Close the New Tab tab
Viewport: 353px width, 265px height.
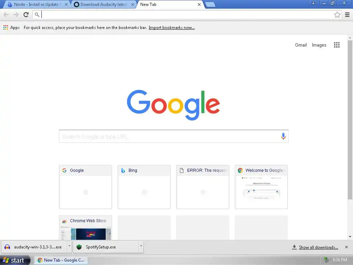(x=199, y=4)
